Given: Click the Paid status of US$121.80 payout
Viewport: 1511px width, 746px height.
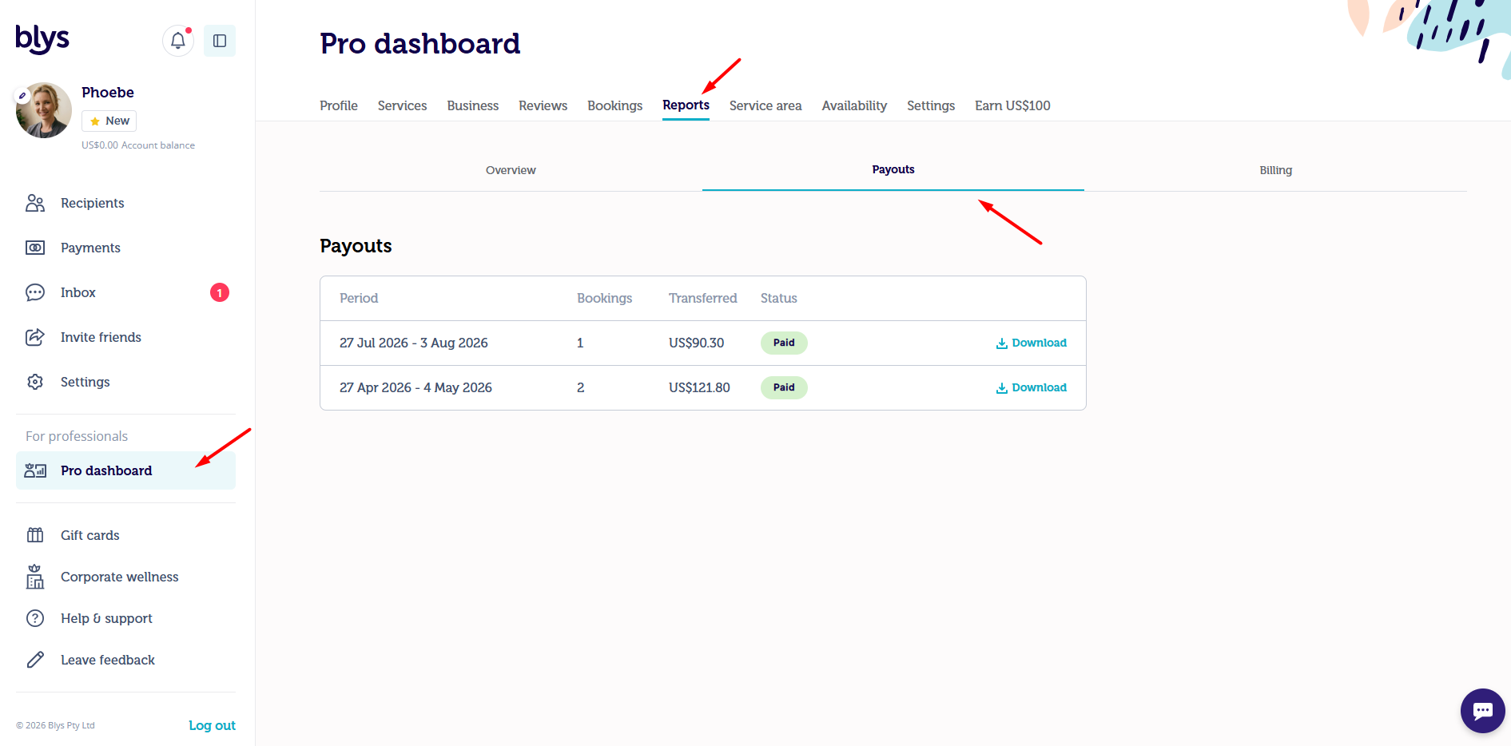Looking at the screenshot, I should pos(784,387).
